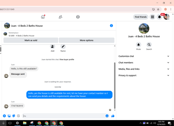Click the chat title 'Juan - 4 Beds 2 Baths House'
Image resolution: width=174 pixels, height=126 pixels.
(x=27, y=26)
